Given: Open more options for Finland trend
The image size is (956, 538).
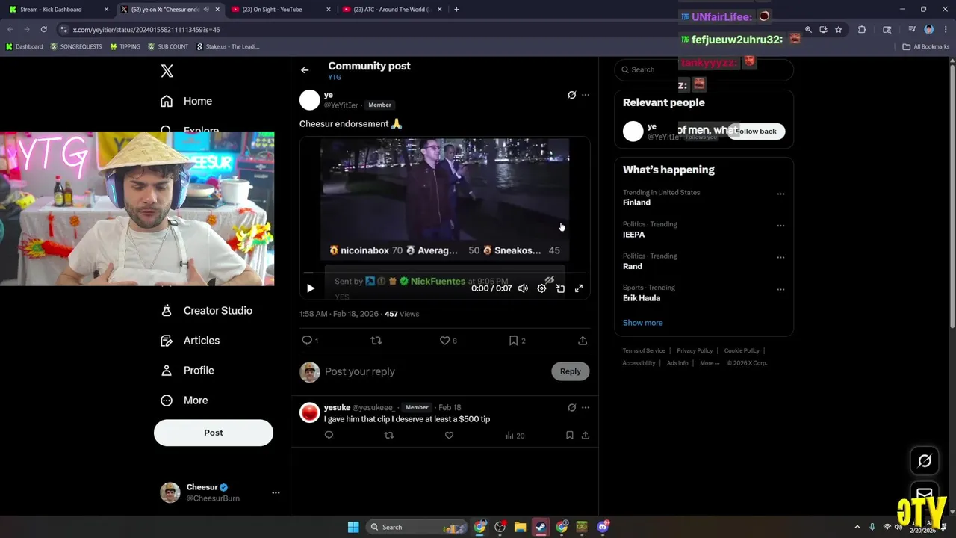Looking at the screenshot, I should pos(780,194).
